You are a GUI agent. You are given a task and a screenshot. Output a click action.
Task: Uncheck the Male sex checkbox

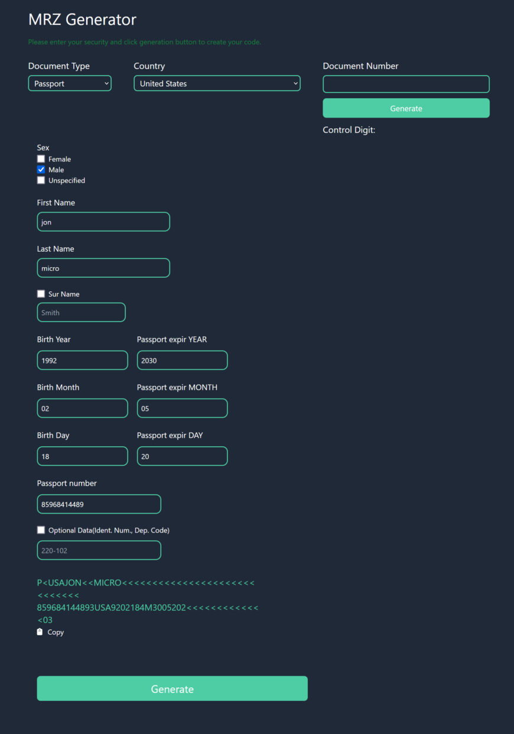click(41, 170)
